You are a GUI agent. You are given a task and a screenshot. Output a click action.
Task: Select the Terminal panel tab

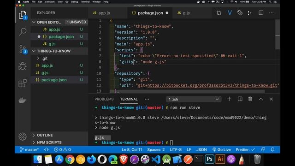(x=129, y=99)
